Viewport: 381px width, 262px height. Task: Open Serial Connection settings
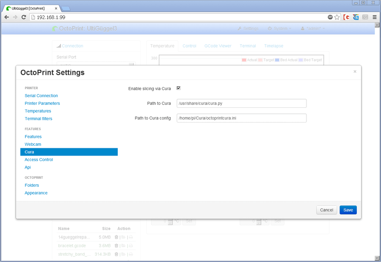[41, 96]
